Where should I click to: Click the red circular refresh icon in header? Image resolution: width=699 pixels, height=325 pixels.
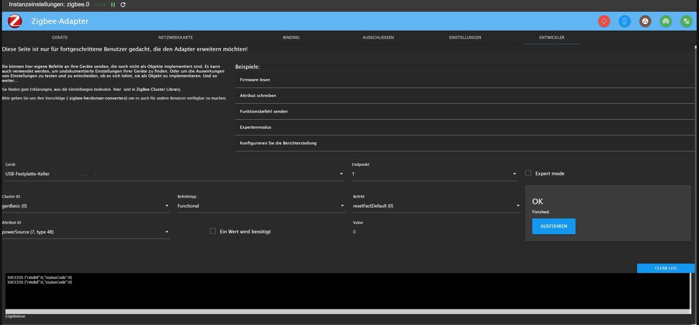click(605, 21)
